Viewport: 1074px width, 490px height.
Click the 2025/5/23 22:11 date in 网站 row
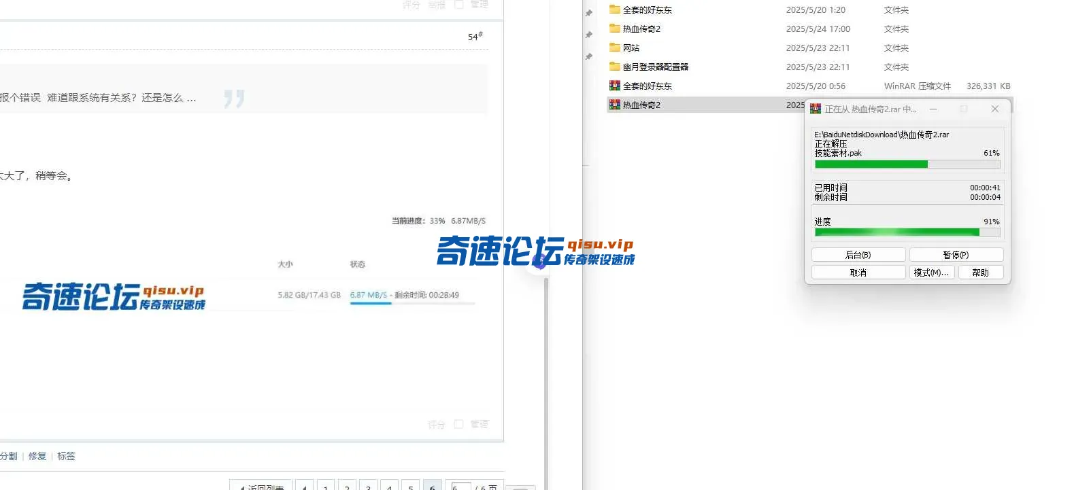(818, 48)
